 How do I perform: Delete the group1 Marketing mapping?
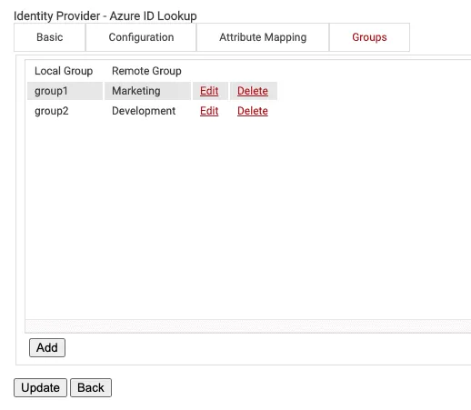(253, 91)
